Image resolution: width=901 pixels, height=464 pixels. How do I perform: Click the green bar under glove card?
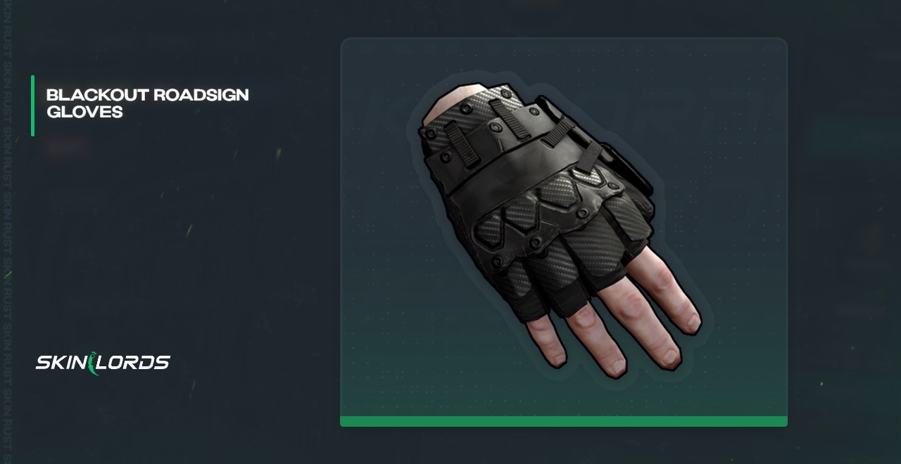coord(564,421)
